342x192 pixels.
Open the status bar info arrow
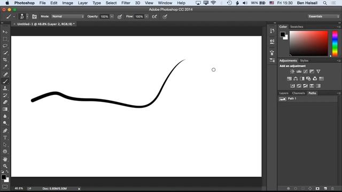pos(79,189)
